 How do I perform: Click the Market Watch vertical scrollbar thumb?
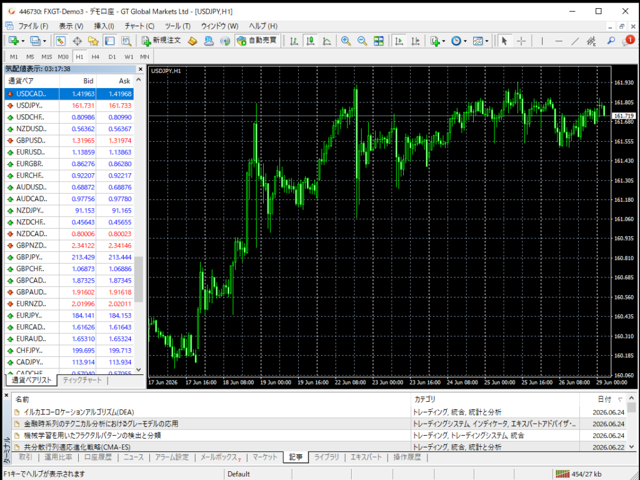tap(139, 279)
